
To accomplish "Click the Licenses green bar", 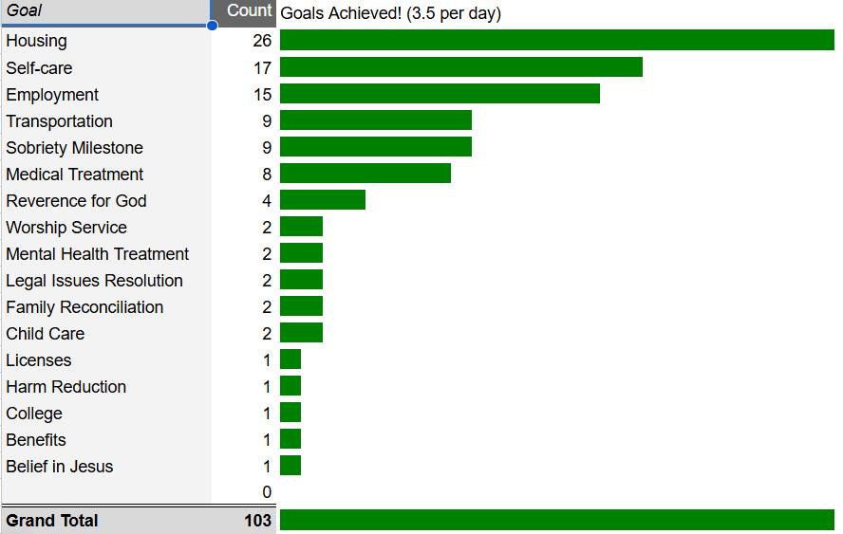I will (x=290, y=359).
